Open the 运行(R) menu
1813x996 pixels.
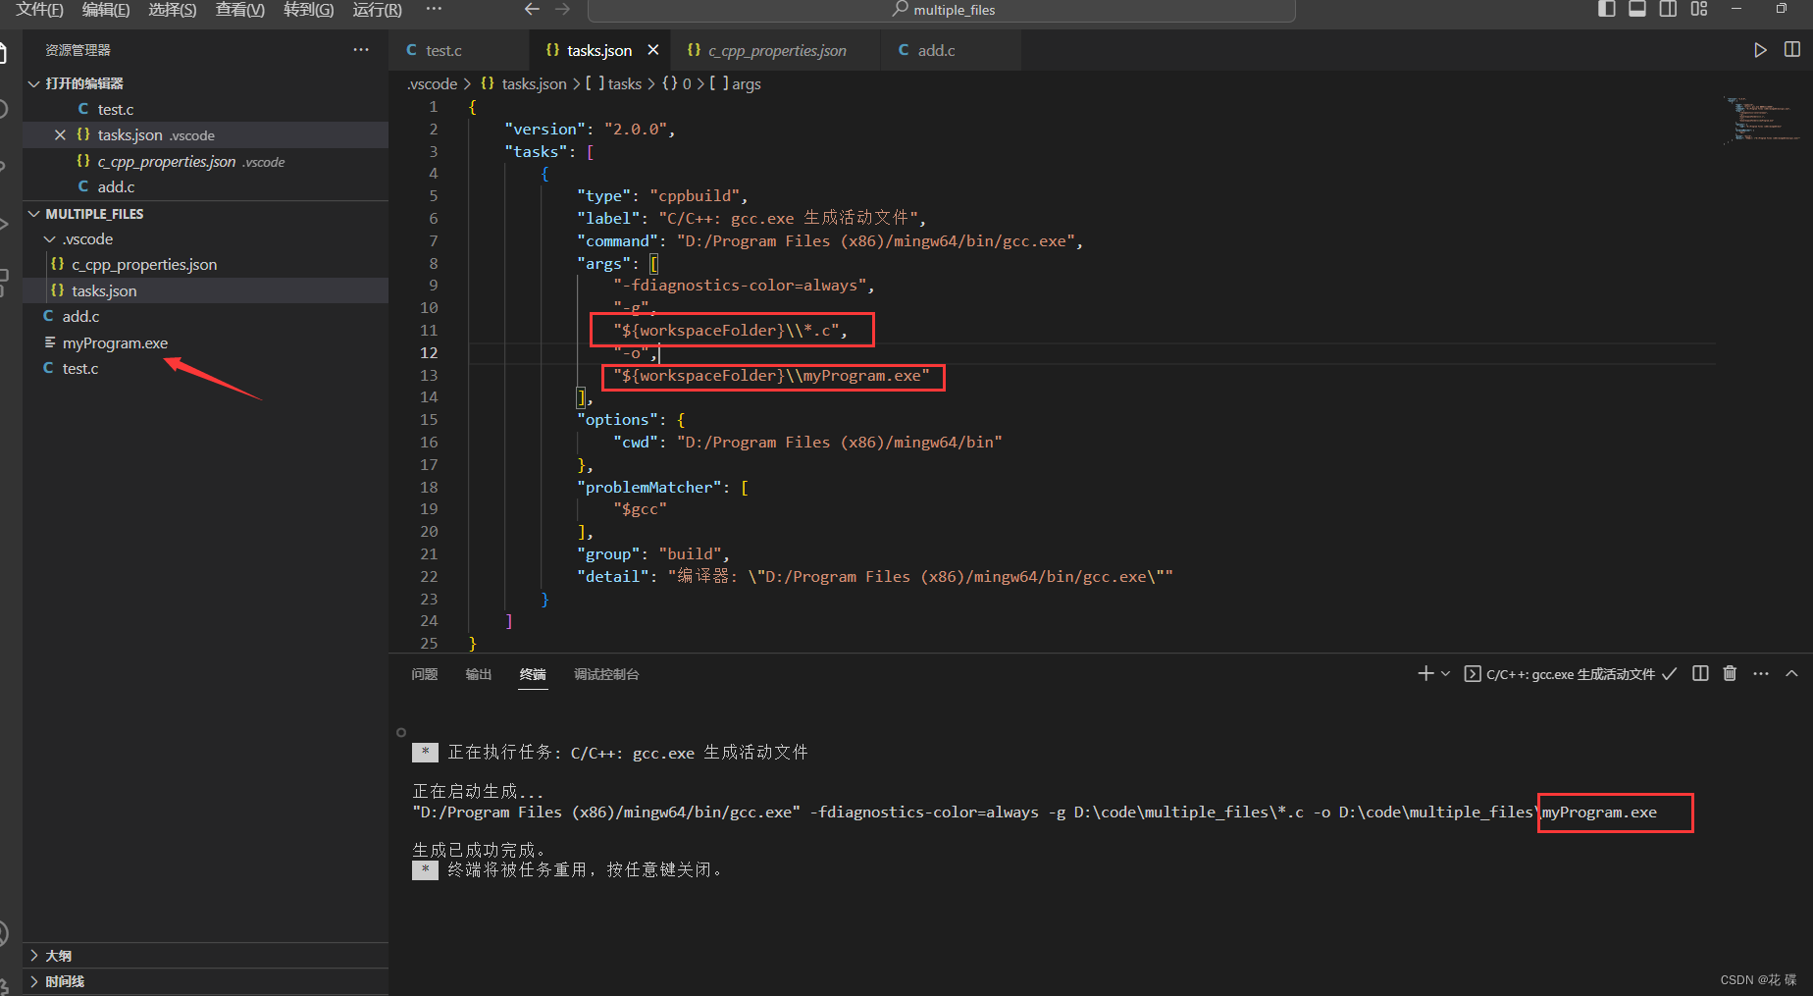click(x=378, y=9)
